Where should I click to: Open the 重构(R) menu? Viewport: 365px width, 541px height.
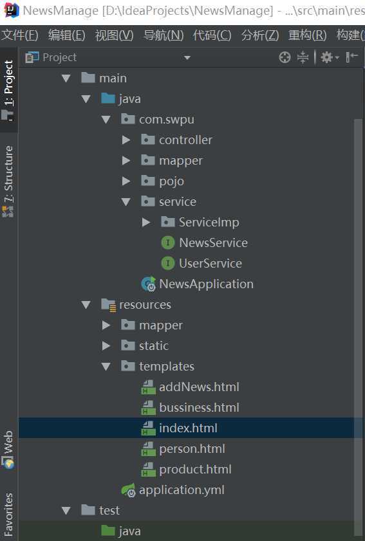click(307, 35)
